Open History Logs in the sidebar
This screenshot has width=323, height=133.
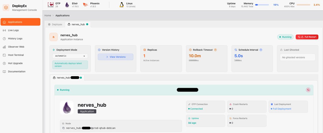(20, 38)
